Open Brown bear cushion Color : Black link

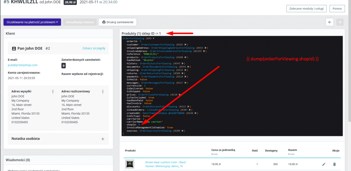[x=165, y=162]
